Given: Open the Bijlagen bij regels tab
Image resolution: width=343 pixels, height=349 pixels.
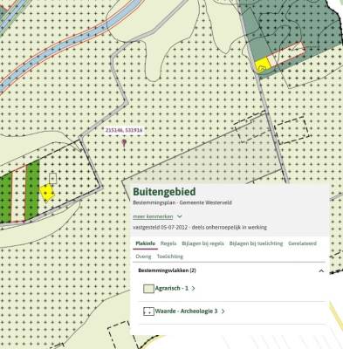Looking at the screenshot, I should (x=202, y=243).
